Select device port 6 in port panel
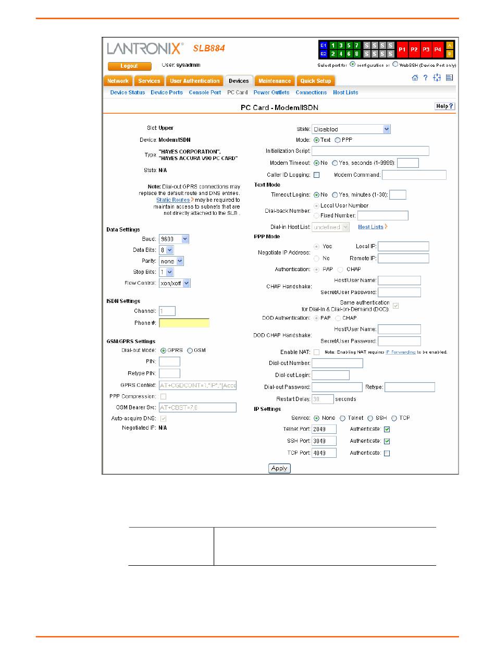Image resolution: width=495 pixels, height=657 pixels. pos(349,54)
